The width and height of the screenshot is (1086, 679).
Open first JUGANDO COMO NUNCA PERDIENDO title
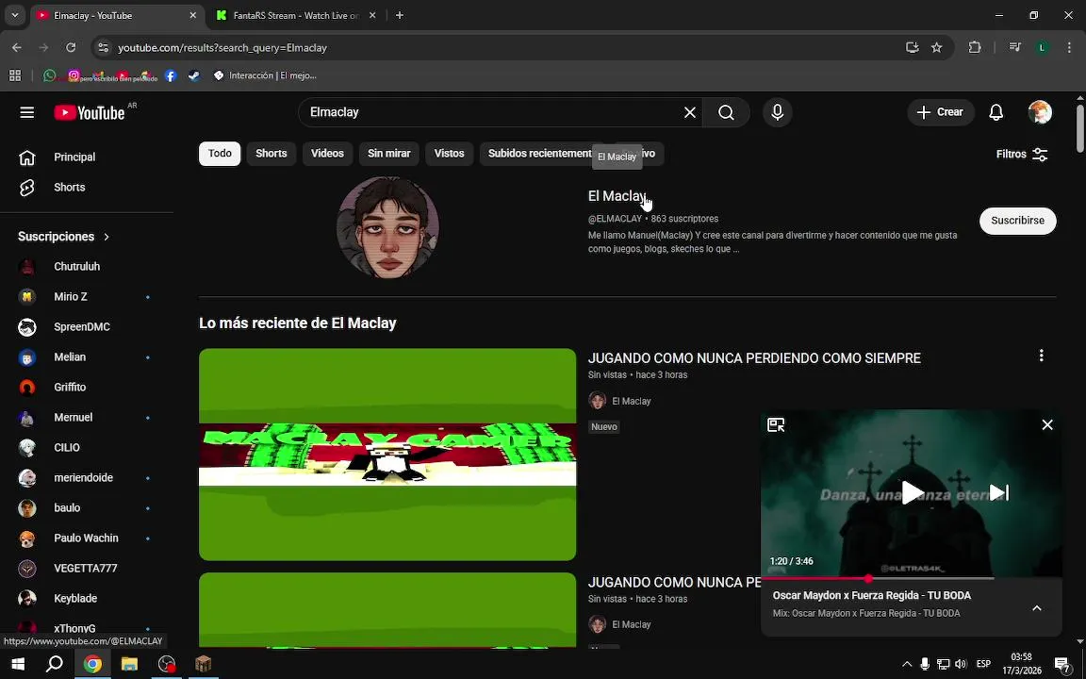[x=754, y=358]
